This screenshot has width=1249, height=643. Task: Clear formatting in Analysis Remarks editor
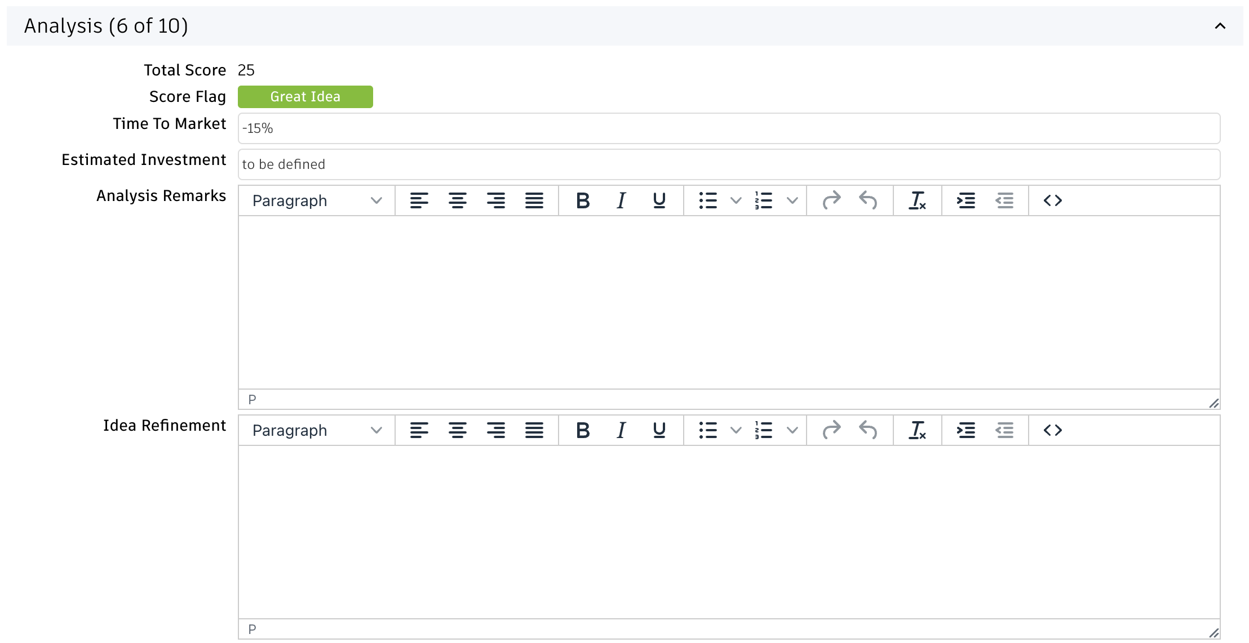coord(917,200)
